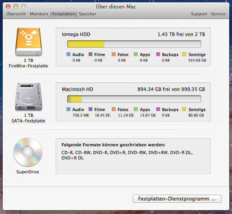
Task: Click the 80.86 GB Sonstige value
Action: pyautogui.click(x=196, y=115)
